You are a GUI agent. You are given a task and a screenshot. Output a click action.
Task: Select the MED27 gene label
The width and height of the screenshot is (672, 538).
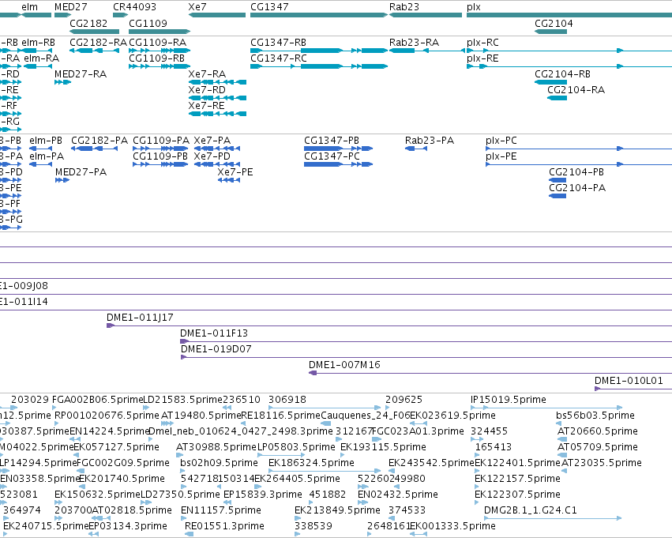[71, 7]
